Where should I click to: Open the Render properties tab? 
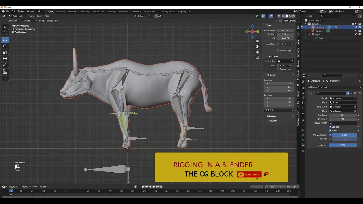pos(303,88)
